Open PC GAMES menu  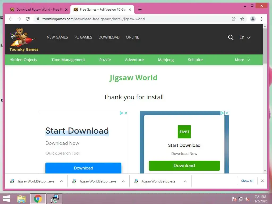(x=83, y=37)
